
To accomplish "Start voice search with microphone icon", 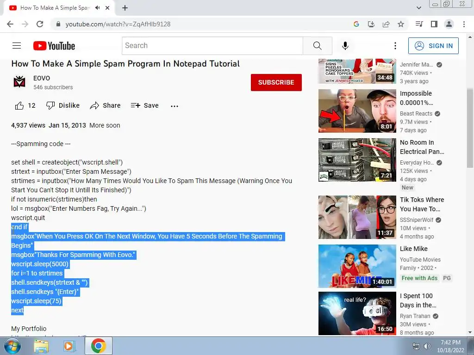I will 345,46.
